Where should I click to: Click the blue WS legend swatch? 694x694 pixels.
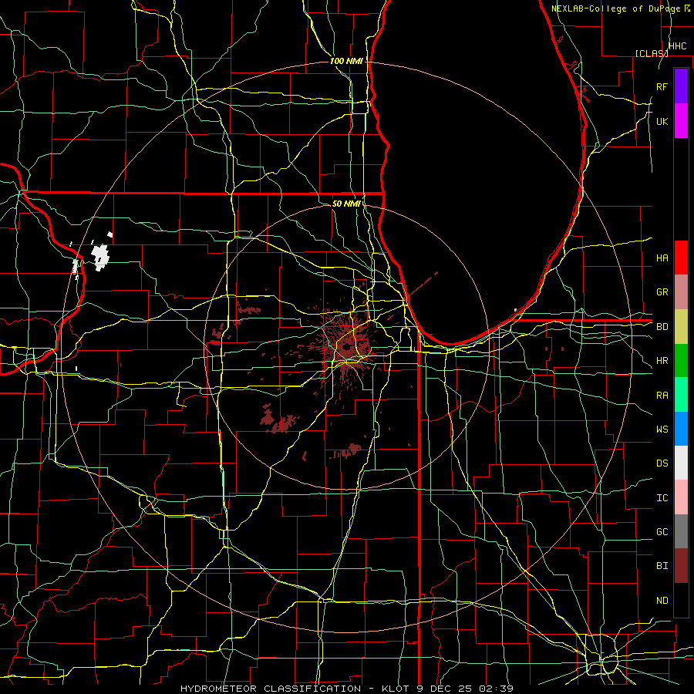(x=681, y=429)
